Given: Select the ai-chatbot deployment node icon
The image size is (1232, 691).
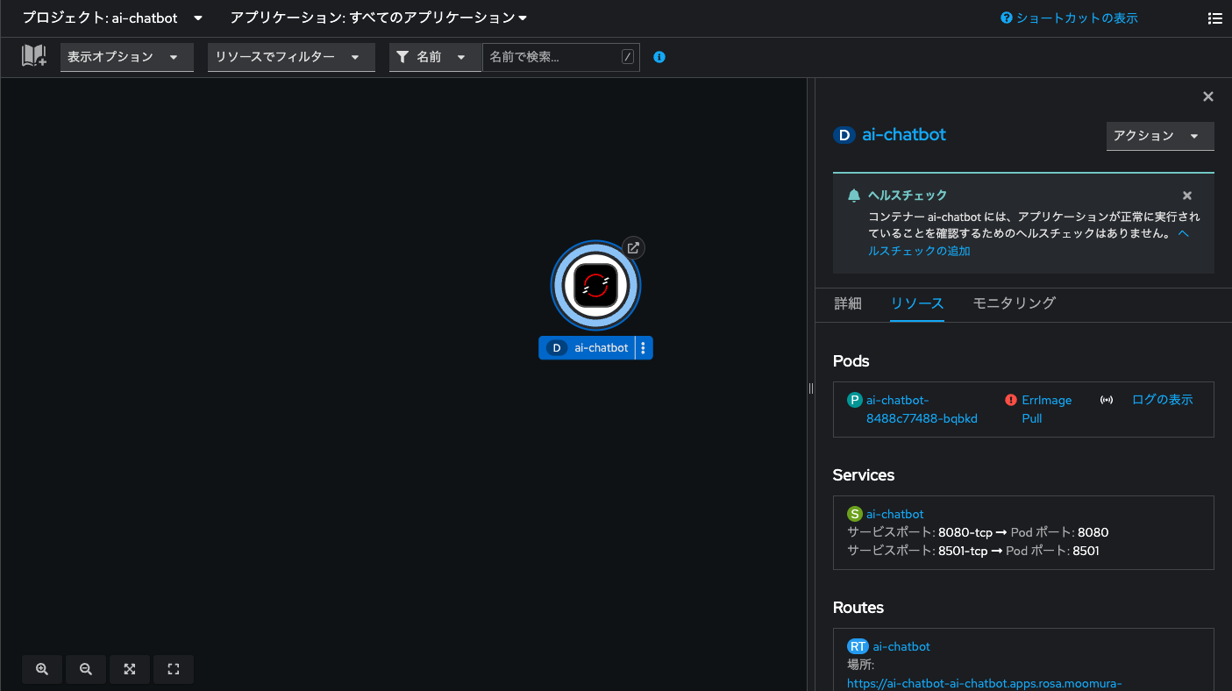Looking at the screenshot, I should pyautogui.click(x=595, y=285).
